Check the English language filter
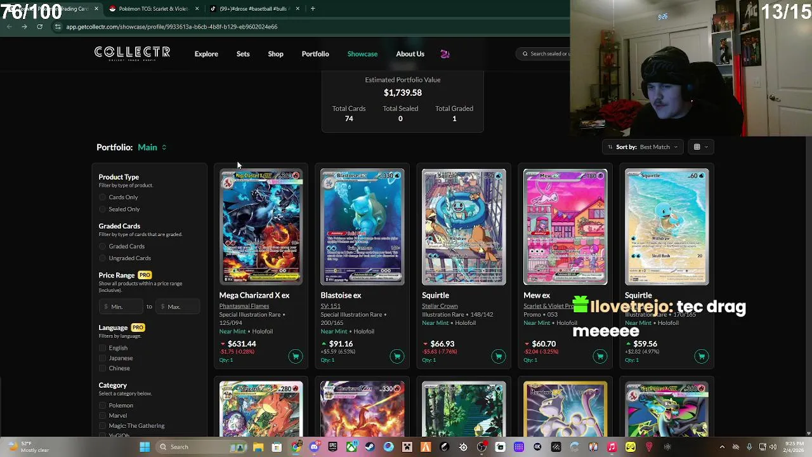This screenshot has height=457, width=812. [x=103, y=348]
